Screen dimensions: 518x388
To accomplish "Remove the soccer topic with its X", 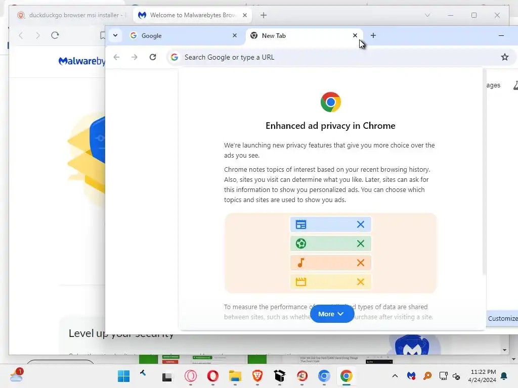I will coord(360,244).
